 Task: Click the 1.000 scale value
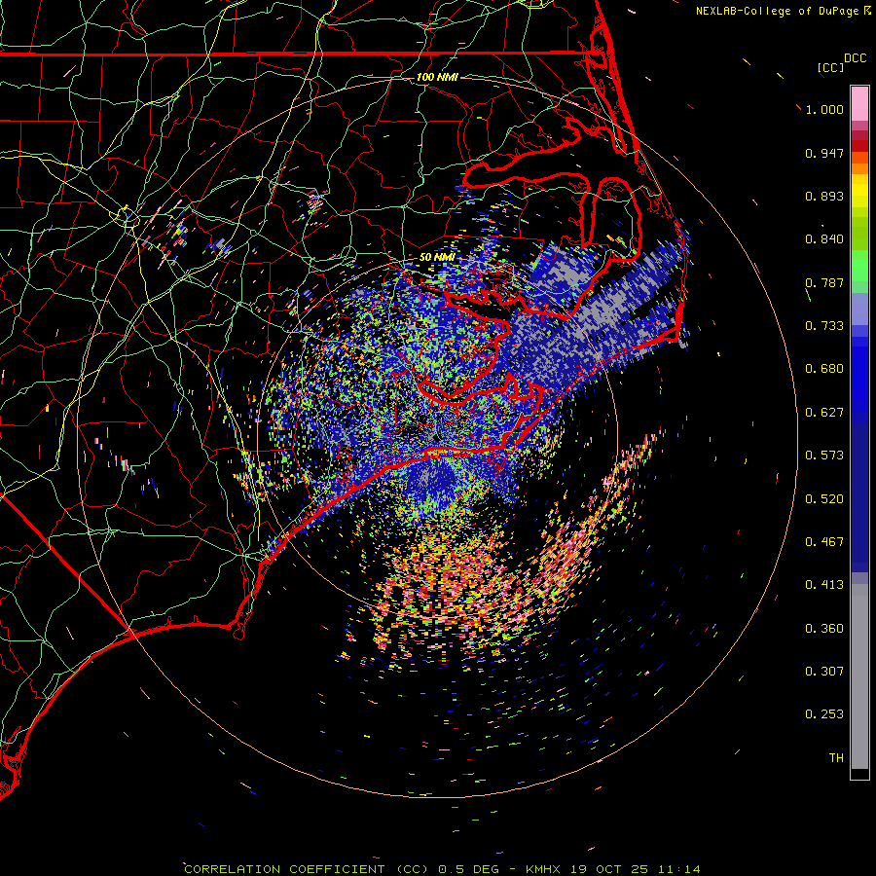(824, 109)
